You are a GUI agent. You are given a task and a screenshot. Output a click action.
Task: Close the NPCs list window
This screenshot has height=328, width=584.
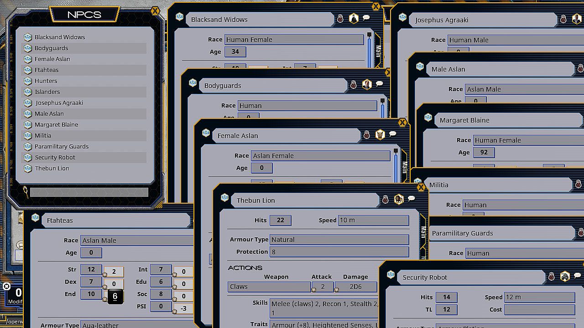(x=155, y=11)
